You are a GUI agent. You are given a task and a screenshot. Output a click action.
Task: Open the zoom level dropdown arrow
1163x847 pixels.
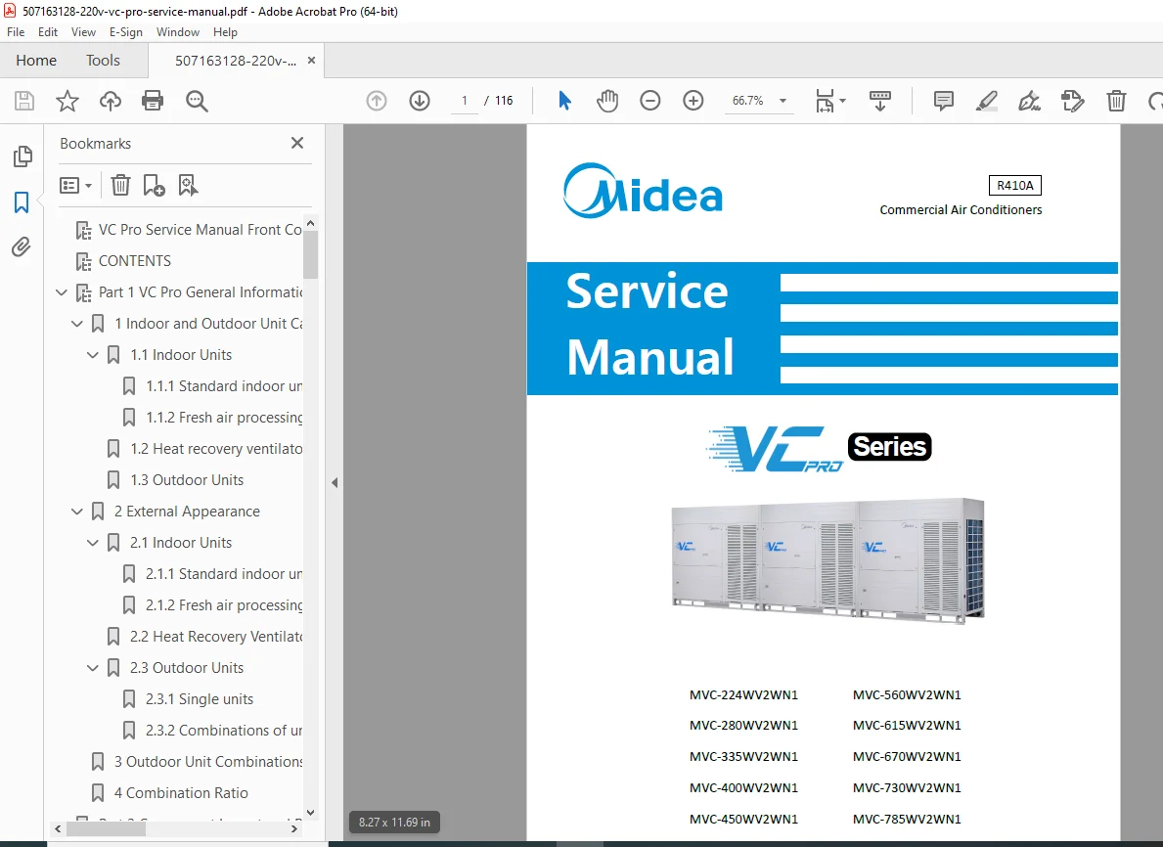coord(783,101)
